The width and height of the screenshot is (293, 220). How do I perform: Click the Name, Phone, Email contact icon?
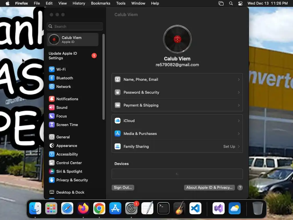click(118, 80)
